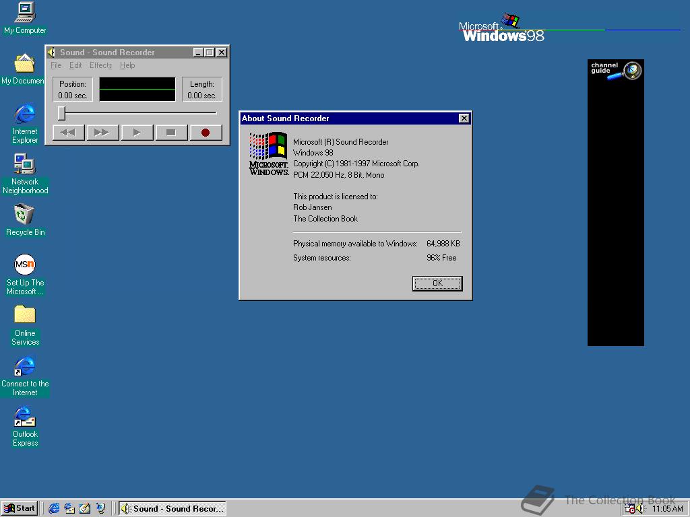Viewport: 690px width, 517px height.
Task: Click the speaker icon in Sound Recorder title bar
Action: coord(51,53)
